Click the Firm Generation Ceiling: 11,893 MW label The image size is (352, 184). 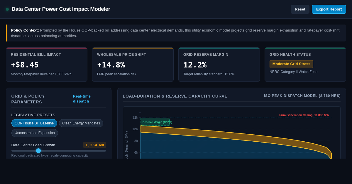(x=304, y=115)
